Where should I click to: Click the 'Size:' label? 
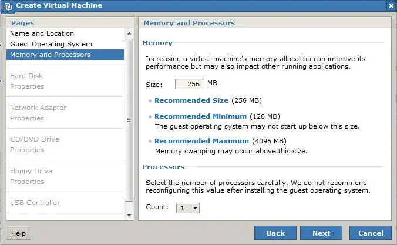point(154,85)
